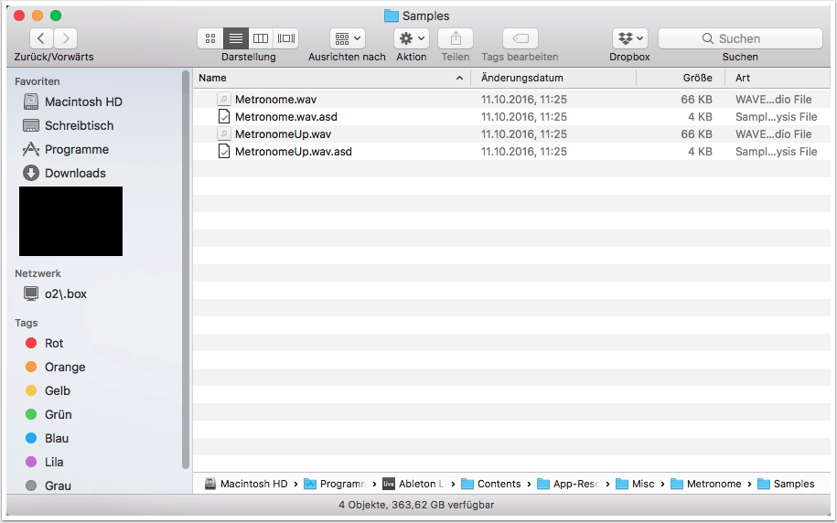Select the Metronome.wav file
837x523 pixels.
pos(275,100)
